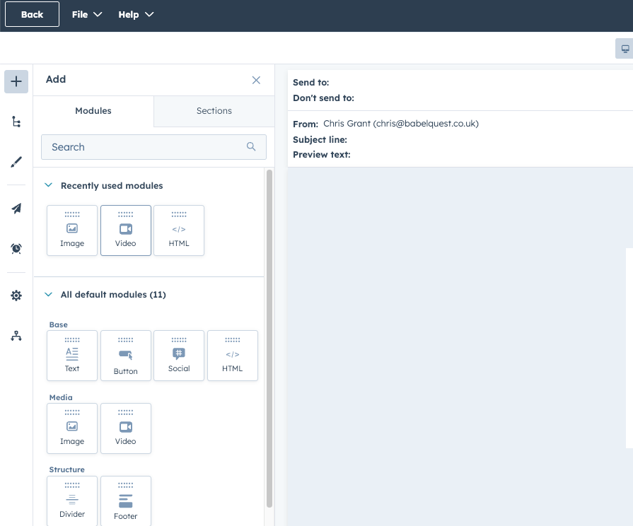Open the alarm clock schedule icon

coord(16,248)
